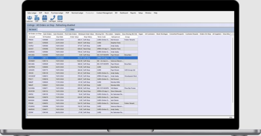Switch to the Samples tab
The height and width of the screenshot is (136, 261).
117,34
